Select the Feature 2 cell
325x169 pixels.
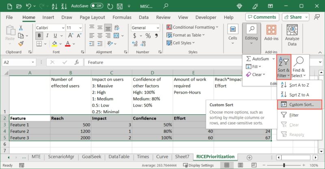pos(30,131)
